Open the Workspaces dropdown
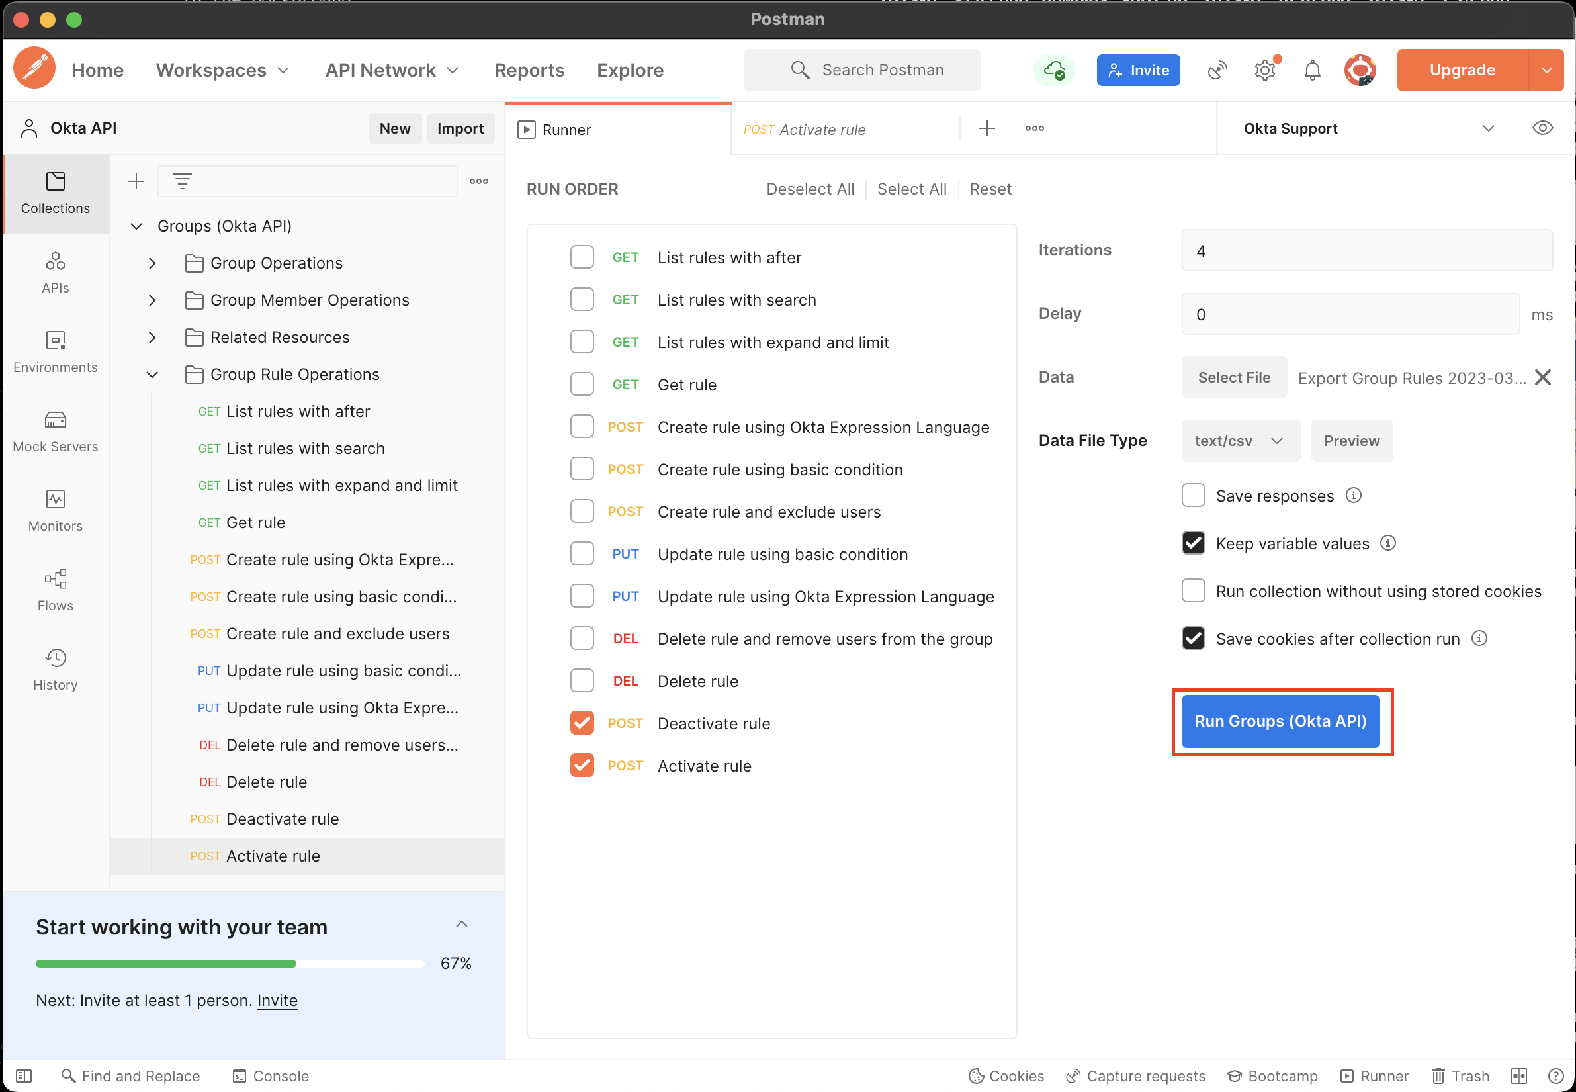 pos(223,69)
